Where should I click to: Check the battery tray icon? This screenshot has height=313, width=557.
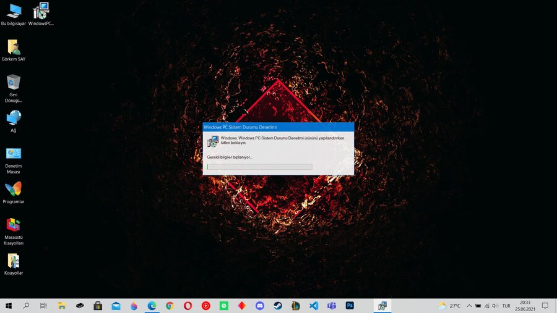coord(478,306)
